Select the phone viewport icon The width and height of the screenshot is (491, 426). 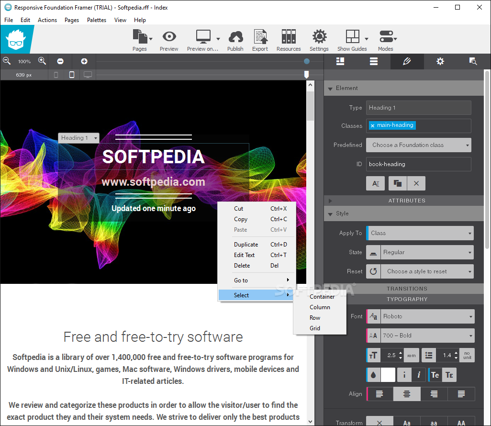tap(56, 75)
